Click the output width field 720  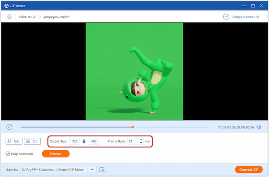74,141
